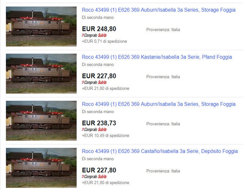Click the EUR 248,80 price
The width and height of the screenshot is (248, 190).
click(x=99, y=29)
